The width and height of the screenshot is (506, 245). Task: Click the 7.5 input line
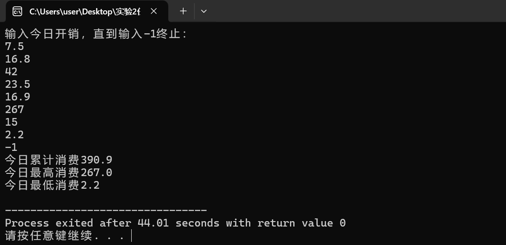point(14,46)
